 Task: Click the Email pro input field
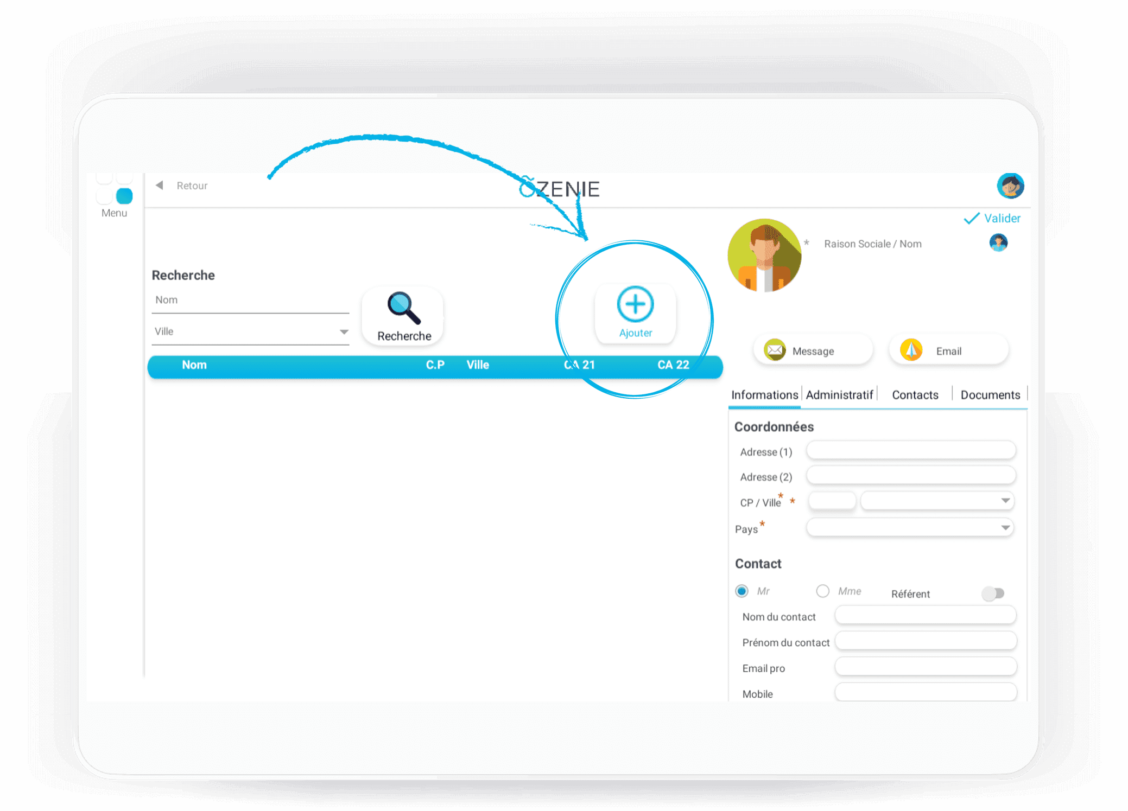tap(926, 667)
